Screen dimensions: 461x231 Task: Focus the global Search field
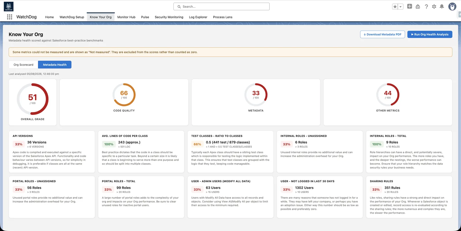click(x=222, y=7)
